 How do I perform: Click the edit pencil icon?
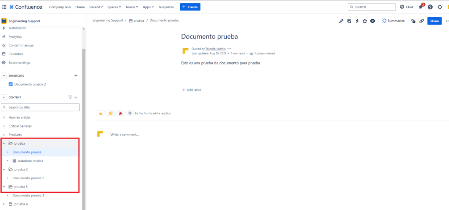point(342,21)
